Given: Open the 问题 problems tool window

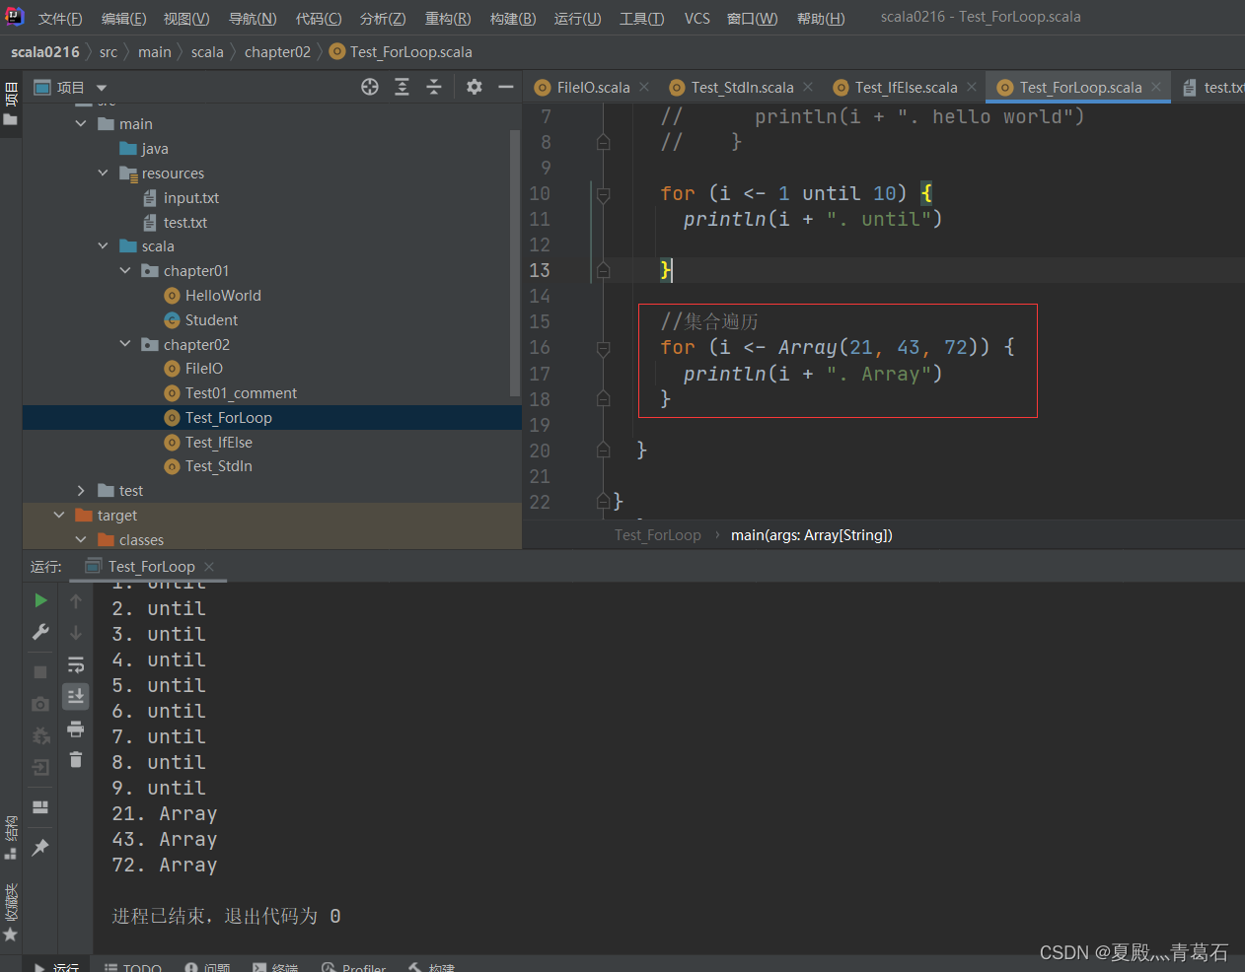Looking at the screenshot, I should [207, 968].
